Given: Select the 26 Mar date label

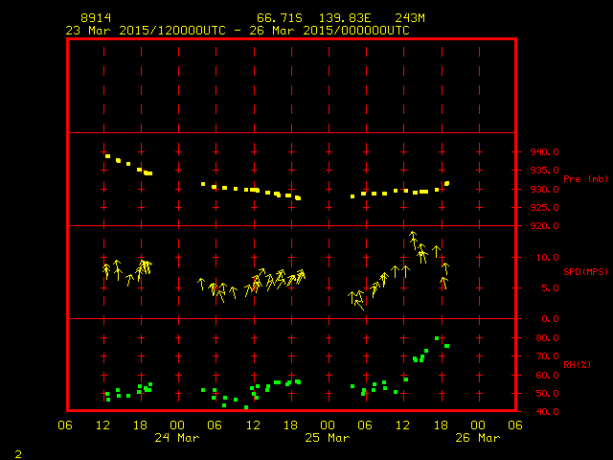Looking at the screenshot, I should pyautogui.click(x=477, y=437).
